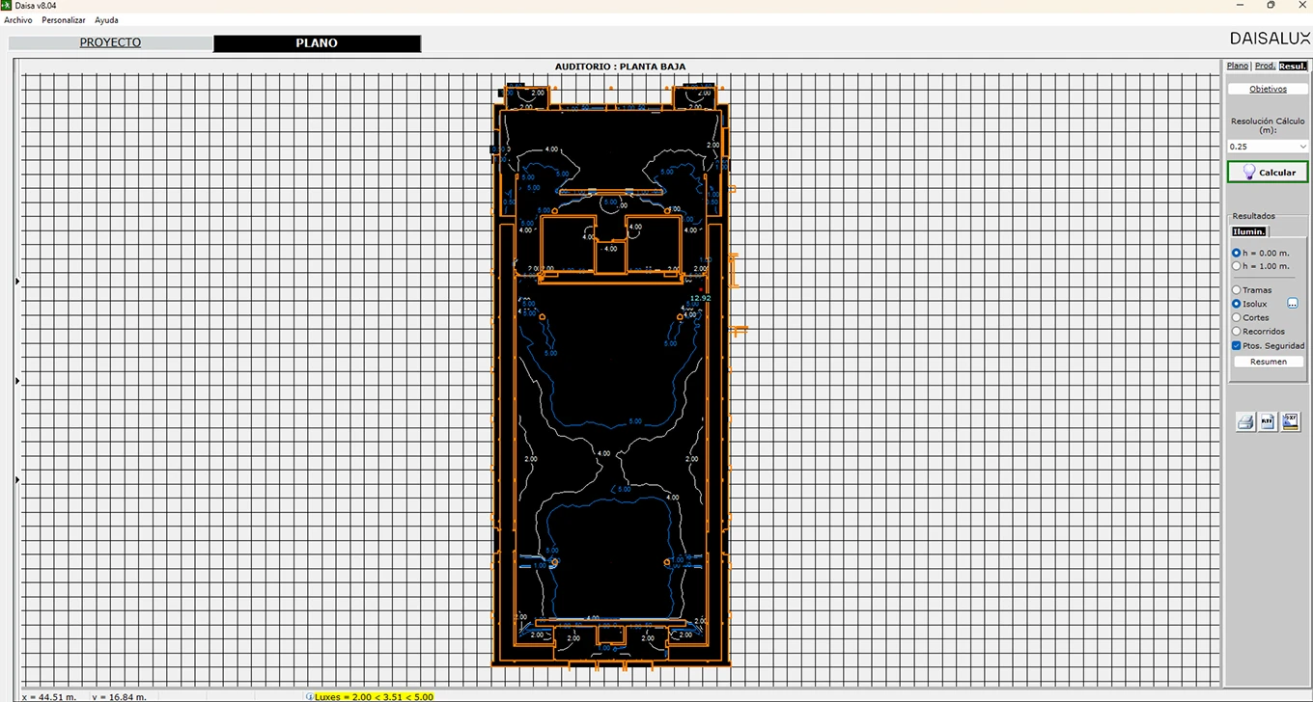Click the Objetivos button

pyautogui.click(x=1268, y=89)
